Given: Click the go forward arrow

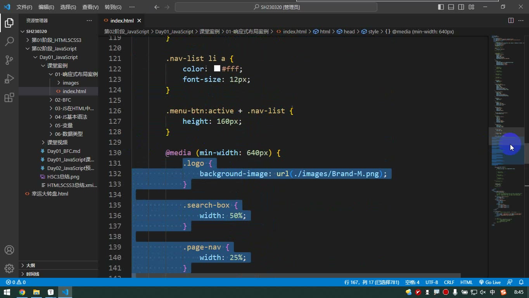Looking at the screenshot, I should [167, 7].
